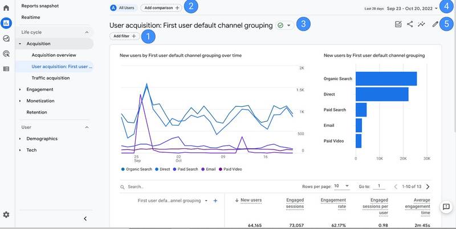Click the Paid Search bar in bar chart
Image resolution: width=456 pixels, height=229 pixels.
click(361, 110)
